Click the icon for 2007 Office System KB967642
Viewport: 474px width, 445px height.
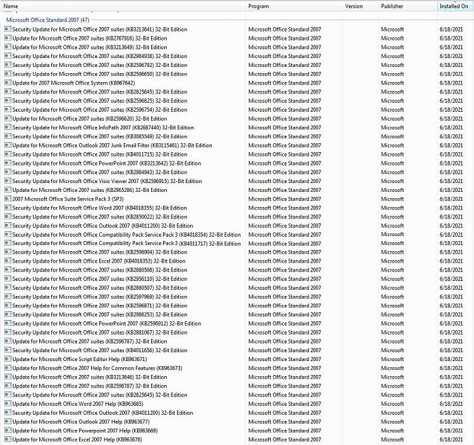click(8, 83)
